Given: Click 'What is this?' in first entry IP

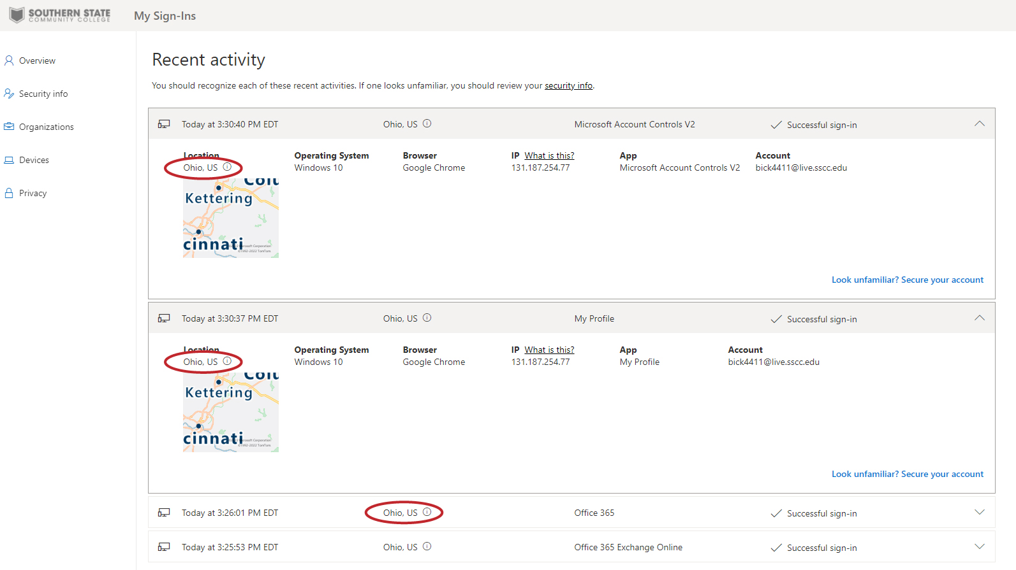Looking at the screenshot, I should tap(549, 155).
